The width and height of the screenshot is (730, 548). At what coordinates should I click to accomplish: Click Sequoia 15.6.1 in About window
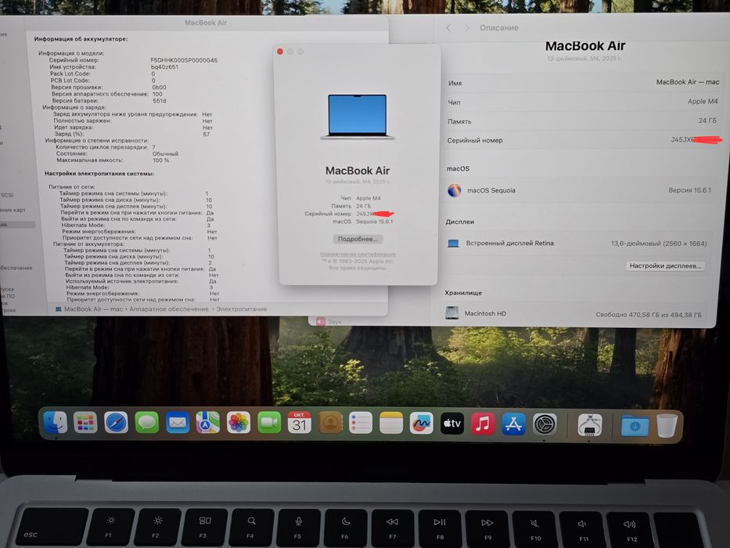point(374,222)
